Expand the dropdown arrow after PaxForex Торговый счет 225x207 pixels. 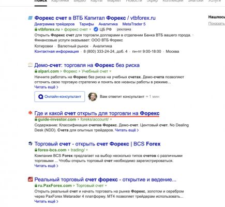(106, 186)
